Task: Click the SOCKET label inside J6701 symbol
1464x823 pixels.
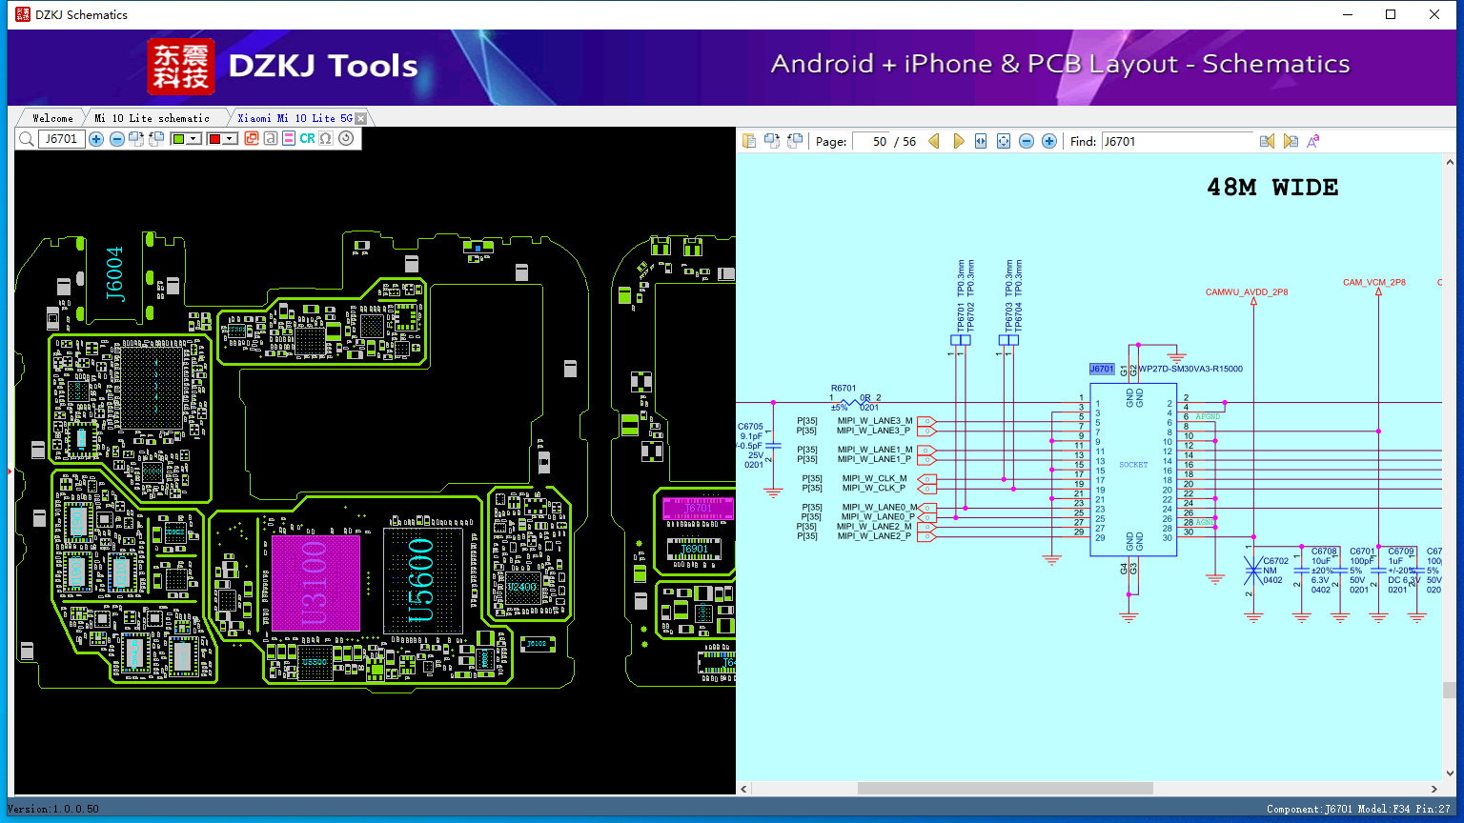Action: (x=1133, y=465)
